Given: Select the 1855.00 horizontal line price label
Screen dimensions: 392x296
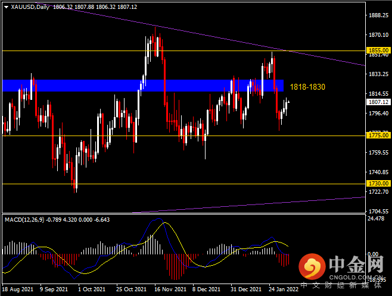Looking at the screenshot, I should click(x=378, y=51).
